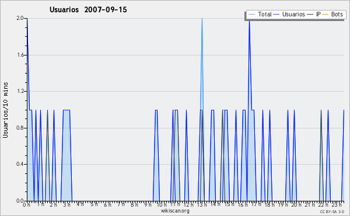Select the 'Usuarios' legend label
Screen dimensions: 350x216
click(293, 14)
